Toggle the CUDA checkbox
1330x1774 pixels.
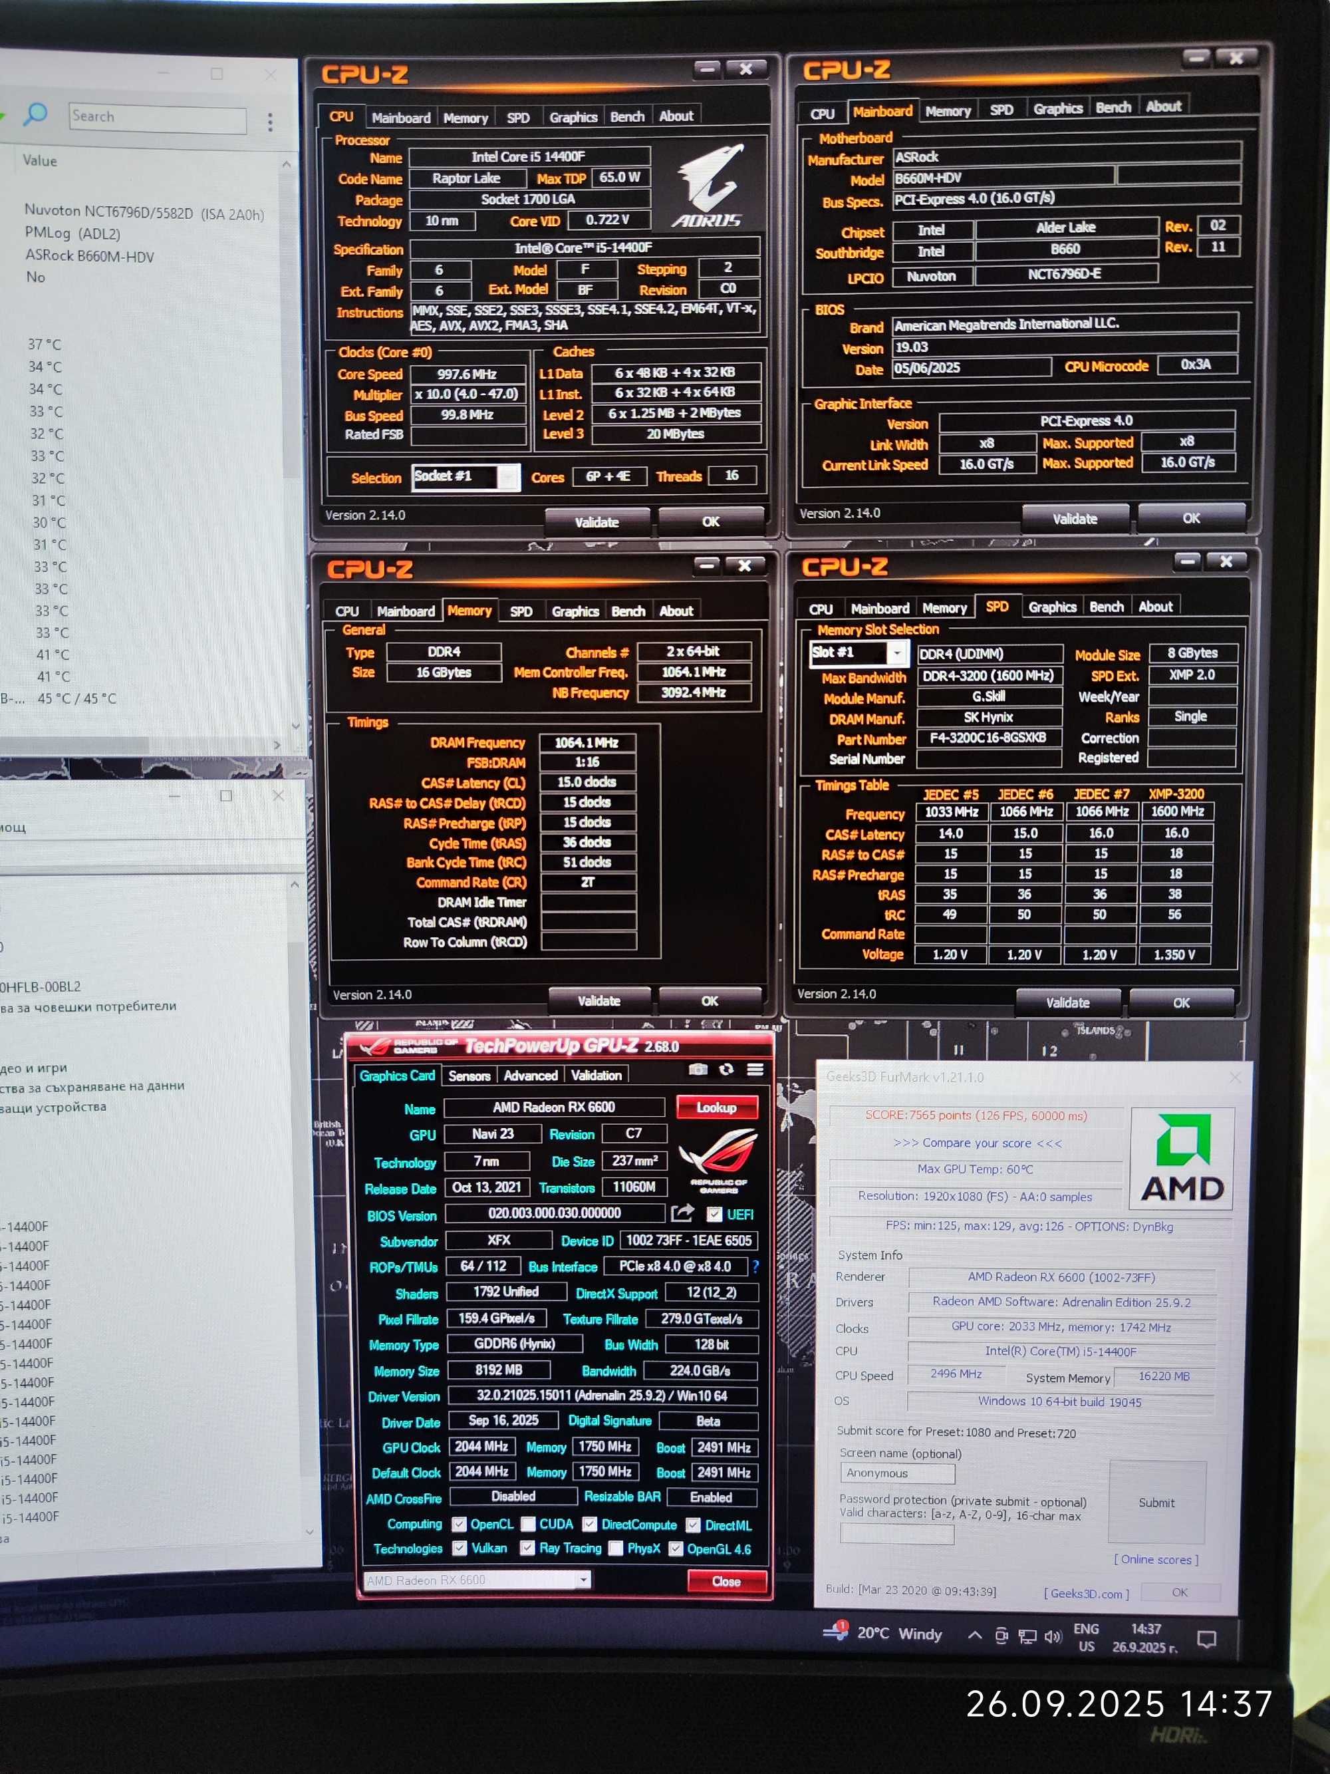528,1523
